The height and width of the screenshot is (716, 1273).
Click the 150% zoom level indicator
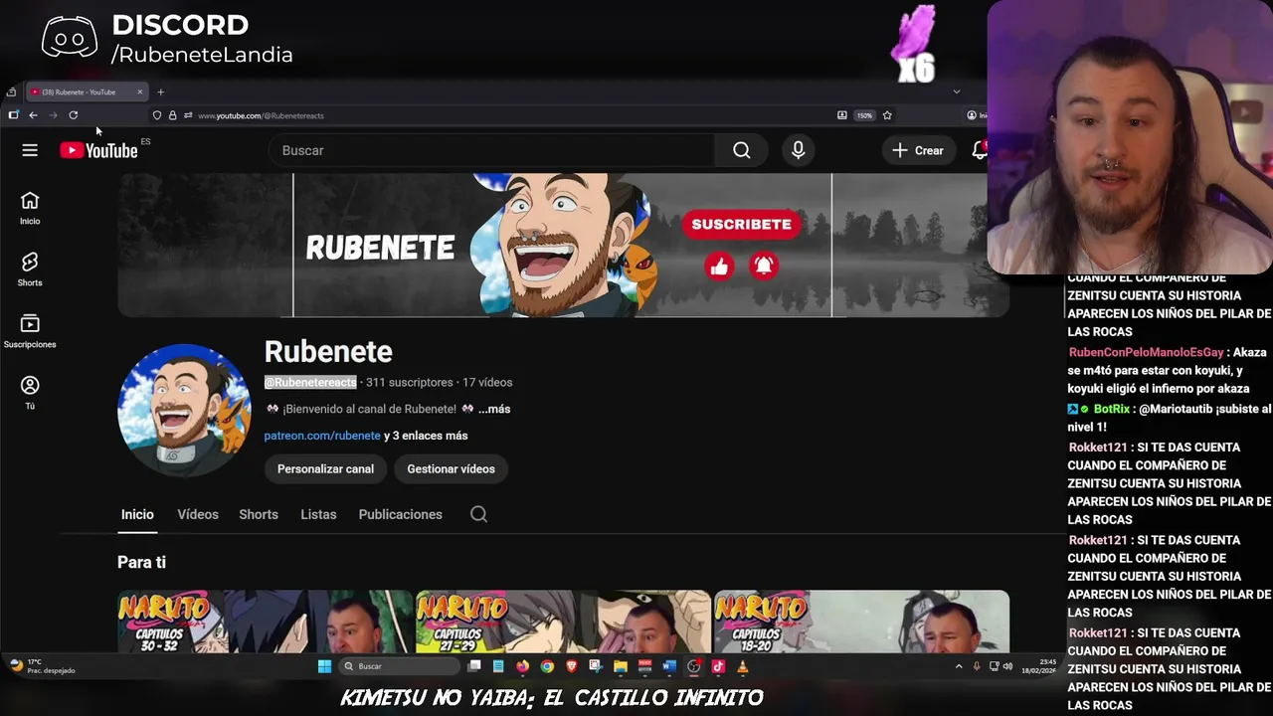(864, 115)
